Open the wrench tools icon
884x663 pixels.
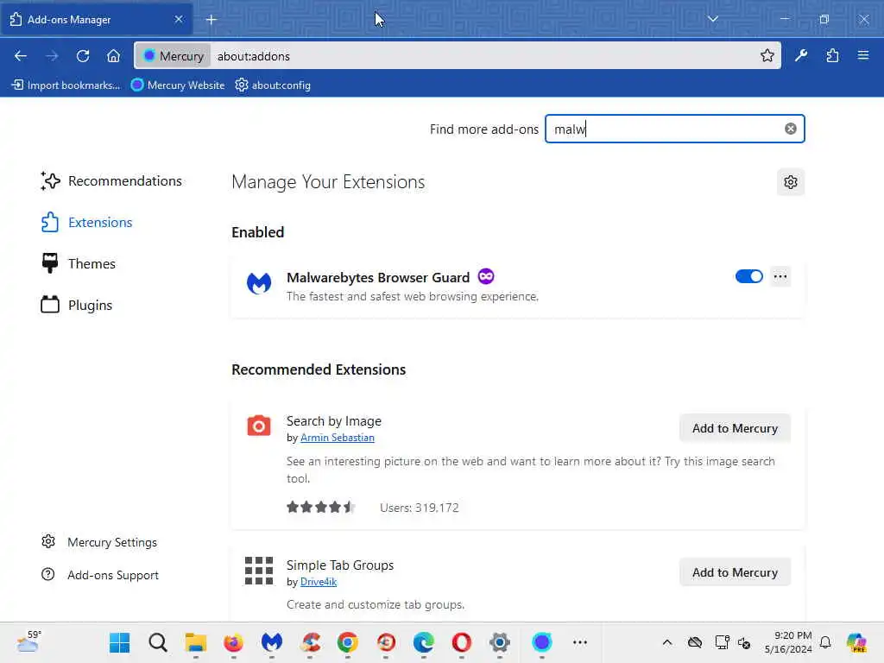pos(800,56)
